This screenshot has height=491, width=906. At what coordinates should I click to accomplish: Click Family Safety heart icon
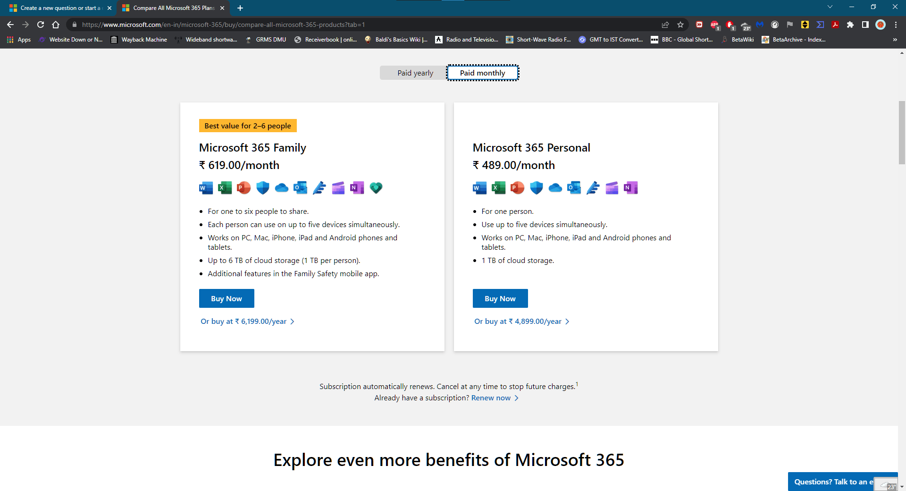point(376,188)
